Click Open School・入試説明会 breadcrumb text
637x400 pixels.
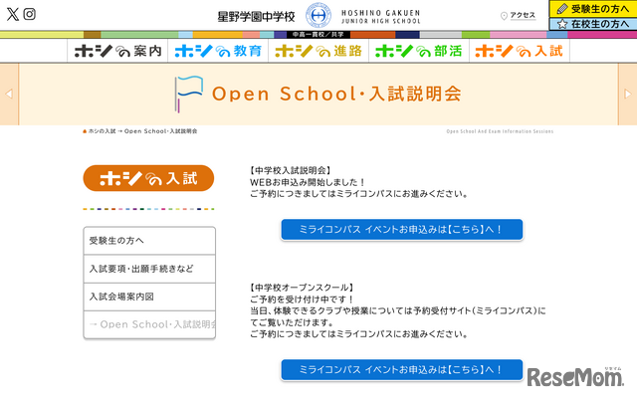point(160,131)
